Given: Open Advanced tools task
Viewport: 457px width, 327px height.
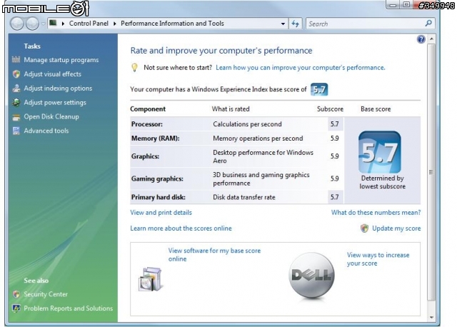Looking at the screenshot, I should point(46,131).
